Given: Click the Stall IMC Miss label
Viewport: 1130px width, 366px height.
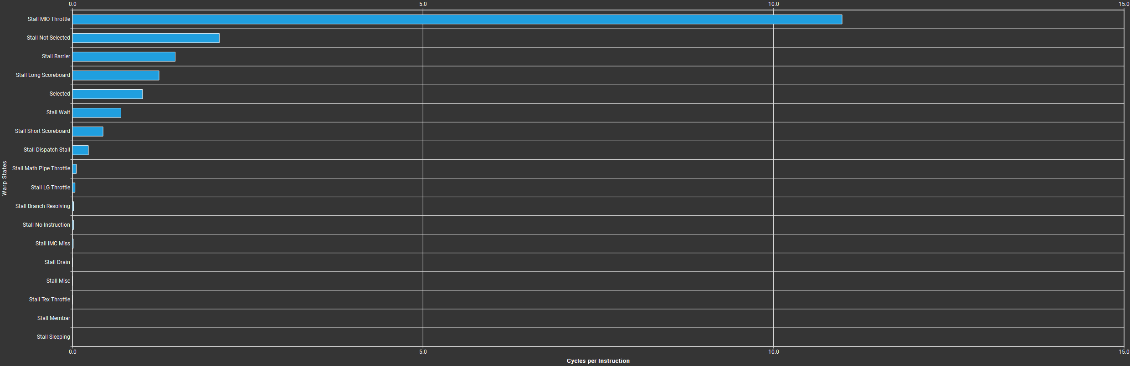Looking at the screenshot, I should tap(52, 244).
